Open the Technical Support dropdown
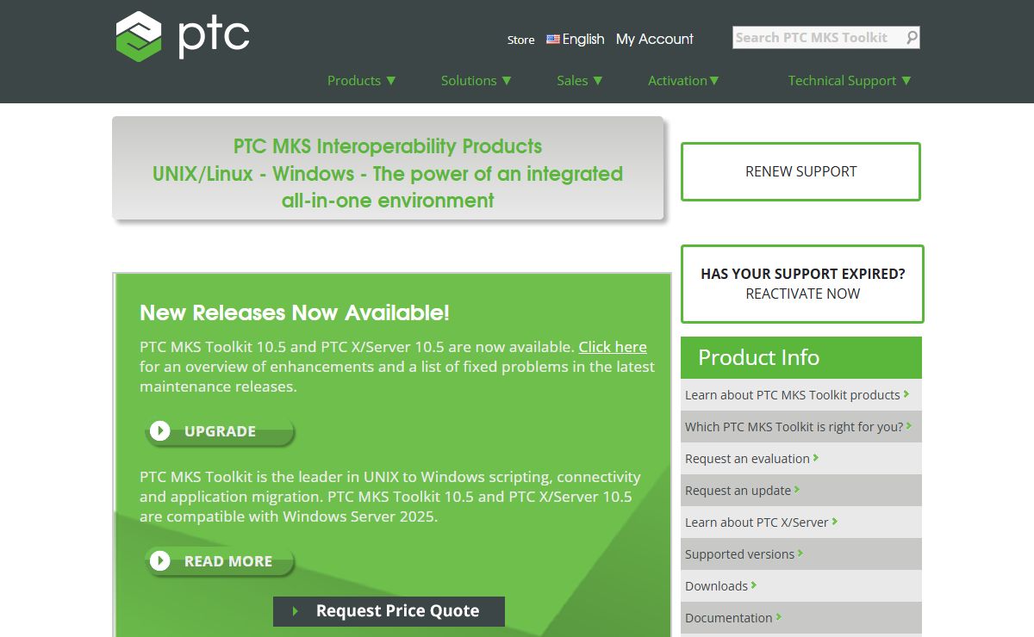This screenshot has width=1034, height=637. click(x=850, y=80)
